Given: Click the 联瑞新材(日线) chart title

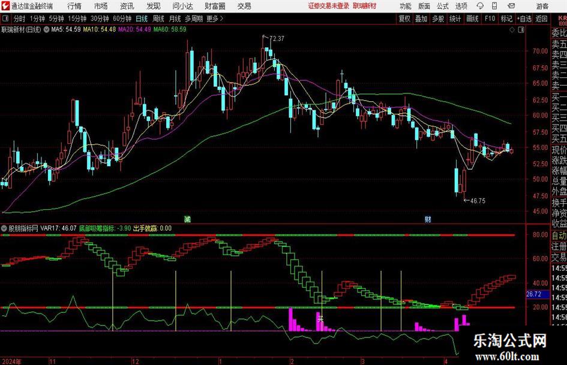Looking at the screenshot, I should point(22,29).
